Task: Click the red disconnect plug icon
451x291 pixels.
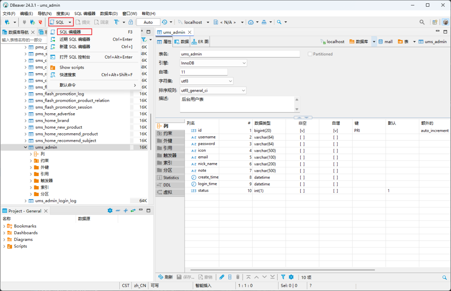Action: [40, 22]
